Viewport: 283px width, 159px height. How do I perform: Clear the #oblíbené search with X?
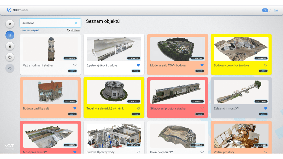(76, 23)
